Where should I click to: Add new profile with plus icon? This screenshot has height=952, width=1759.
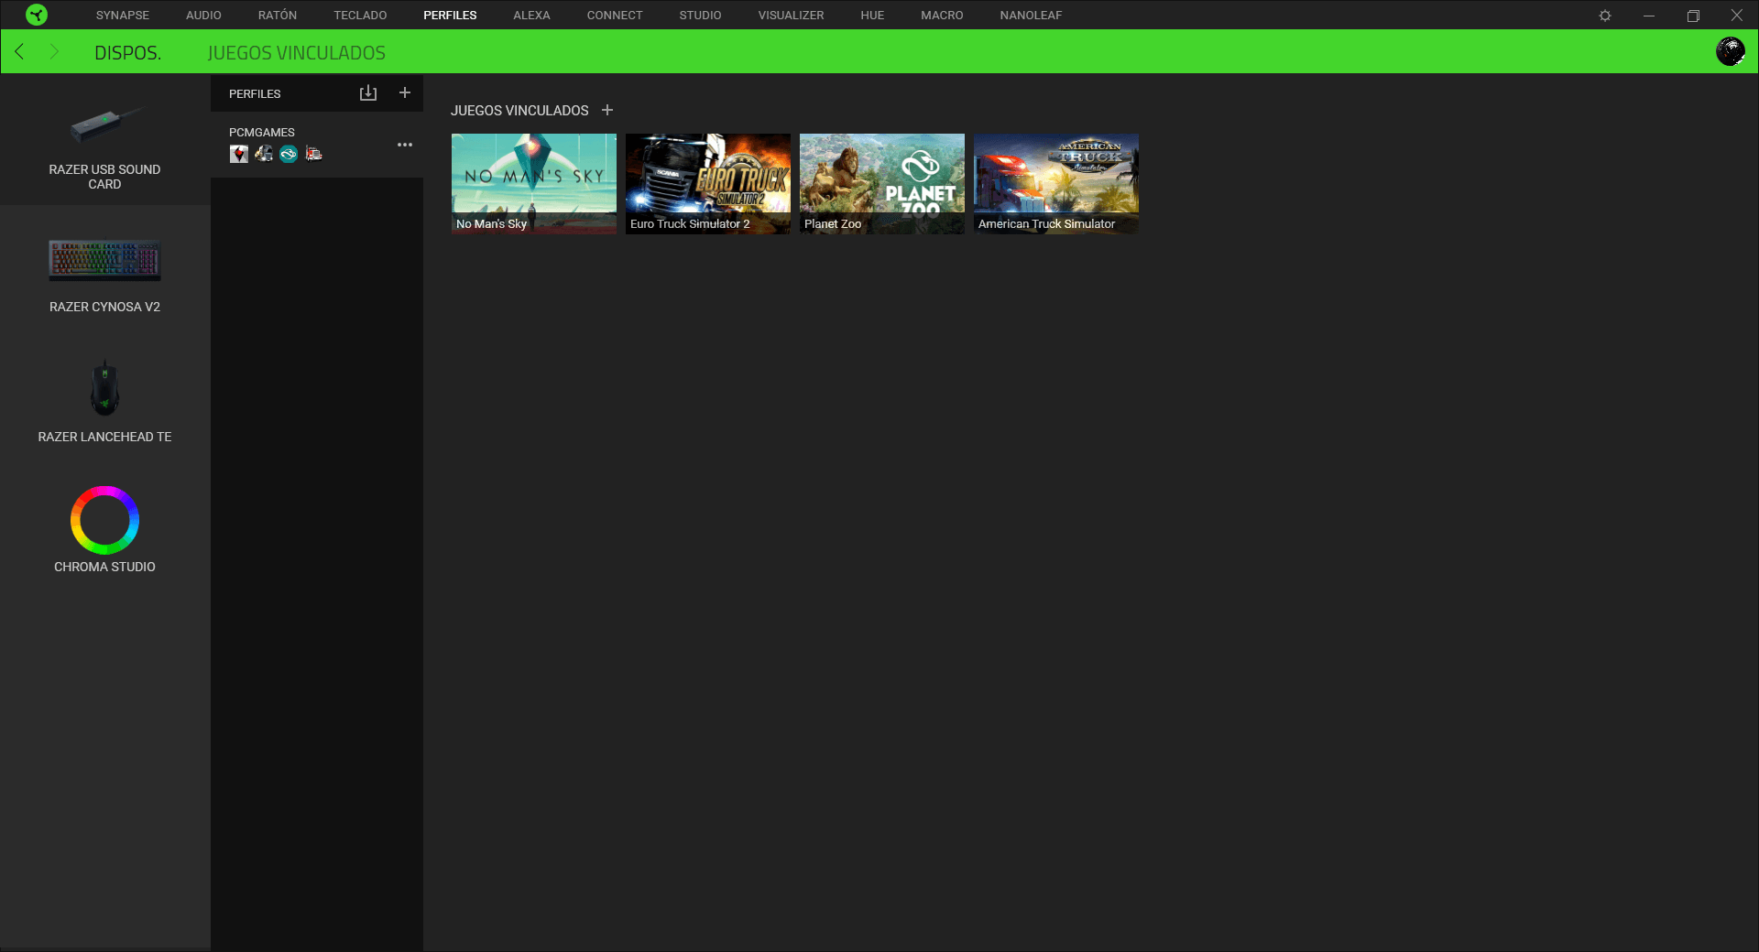click(405, 92)
